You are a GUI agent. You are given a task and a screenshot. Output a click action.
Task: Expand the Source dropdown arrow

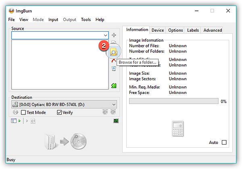(x=106, y=35)
